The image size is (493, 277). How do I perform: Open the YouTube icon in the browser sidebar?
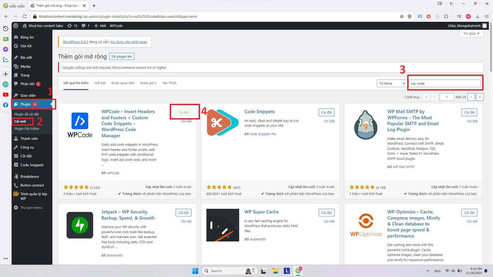6,95
